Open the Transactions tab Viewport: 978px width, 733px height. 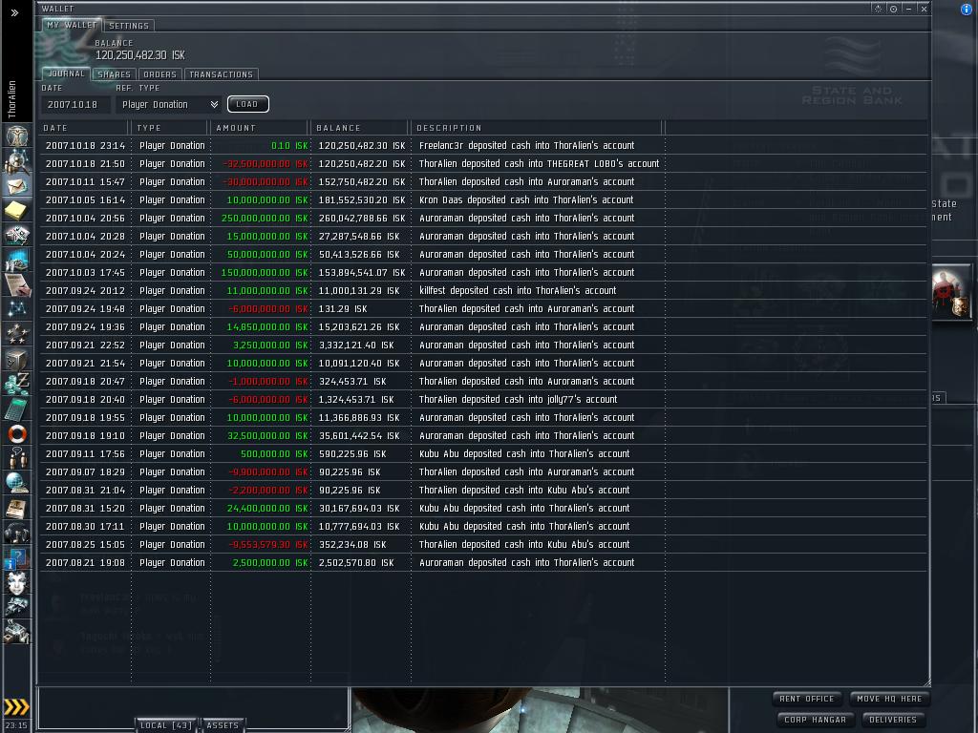(221, 74)
